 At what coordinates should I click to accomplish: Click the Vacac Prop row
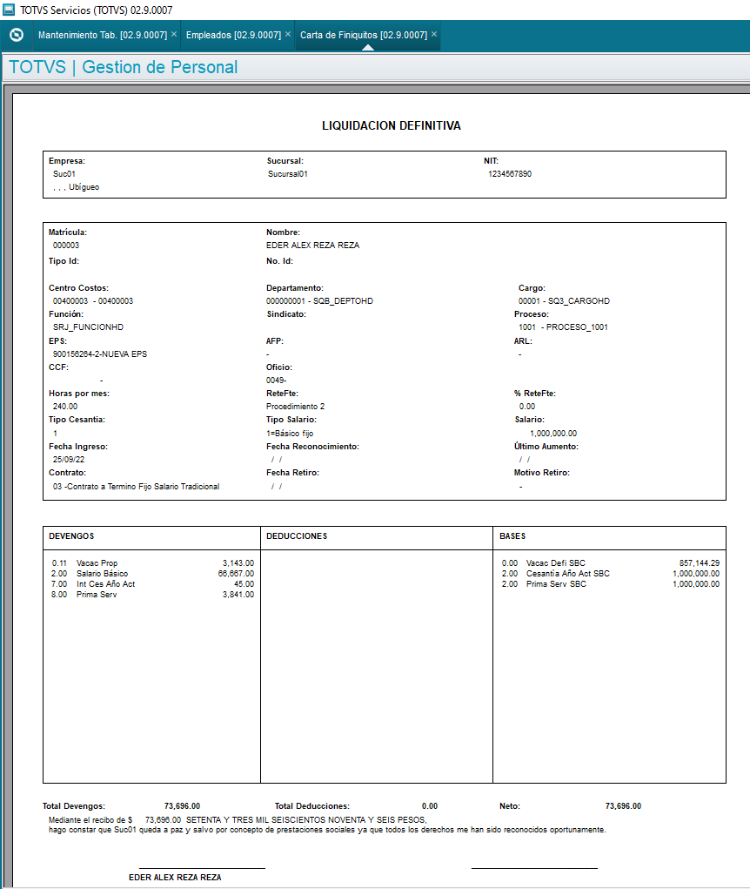pos(153,563)
